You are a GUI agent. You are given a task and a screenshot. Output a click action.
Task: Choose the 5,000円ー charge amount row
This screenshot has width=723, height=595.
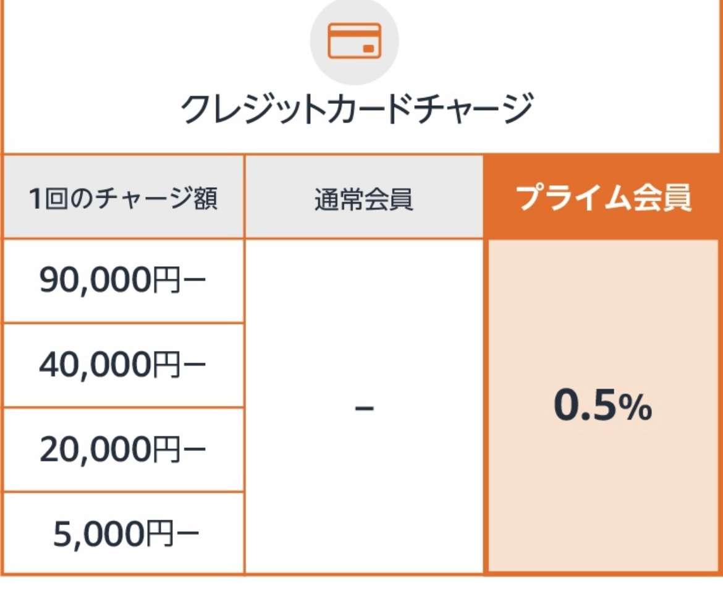coord(123,533)
